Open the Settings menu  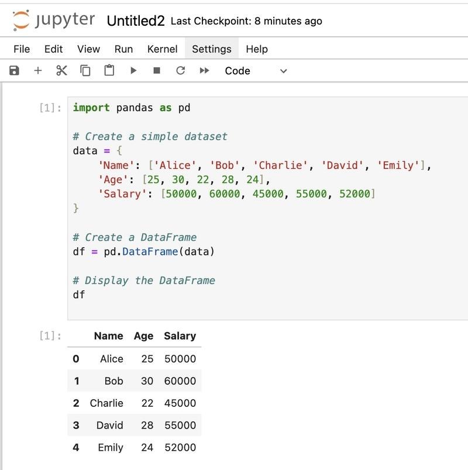[x=212, y=49]
